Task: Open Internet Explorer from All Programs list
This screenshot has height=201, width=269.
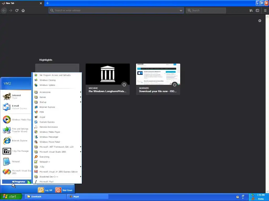Action: (57, 107)
